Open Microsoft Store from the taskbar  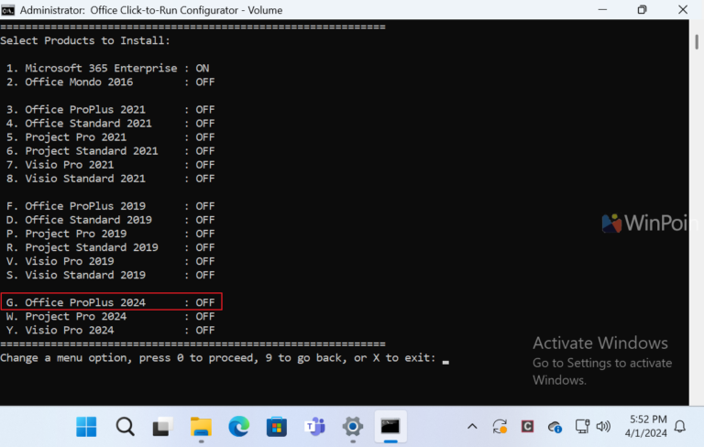point(276,427)
